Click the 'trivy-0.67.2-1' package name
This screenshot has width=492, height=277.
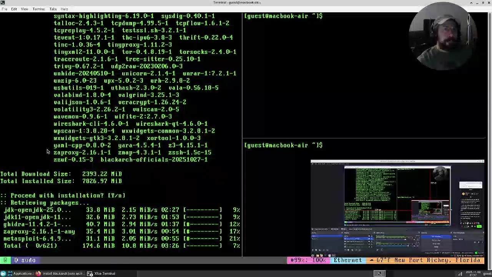pyautogui.click(x=78, y=66)
